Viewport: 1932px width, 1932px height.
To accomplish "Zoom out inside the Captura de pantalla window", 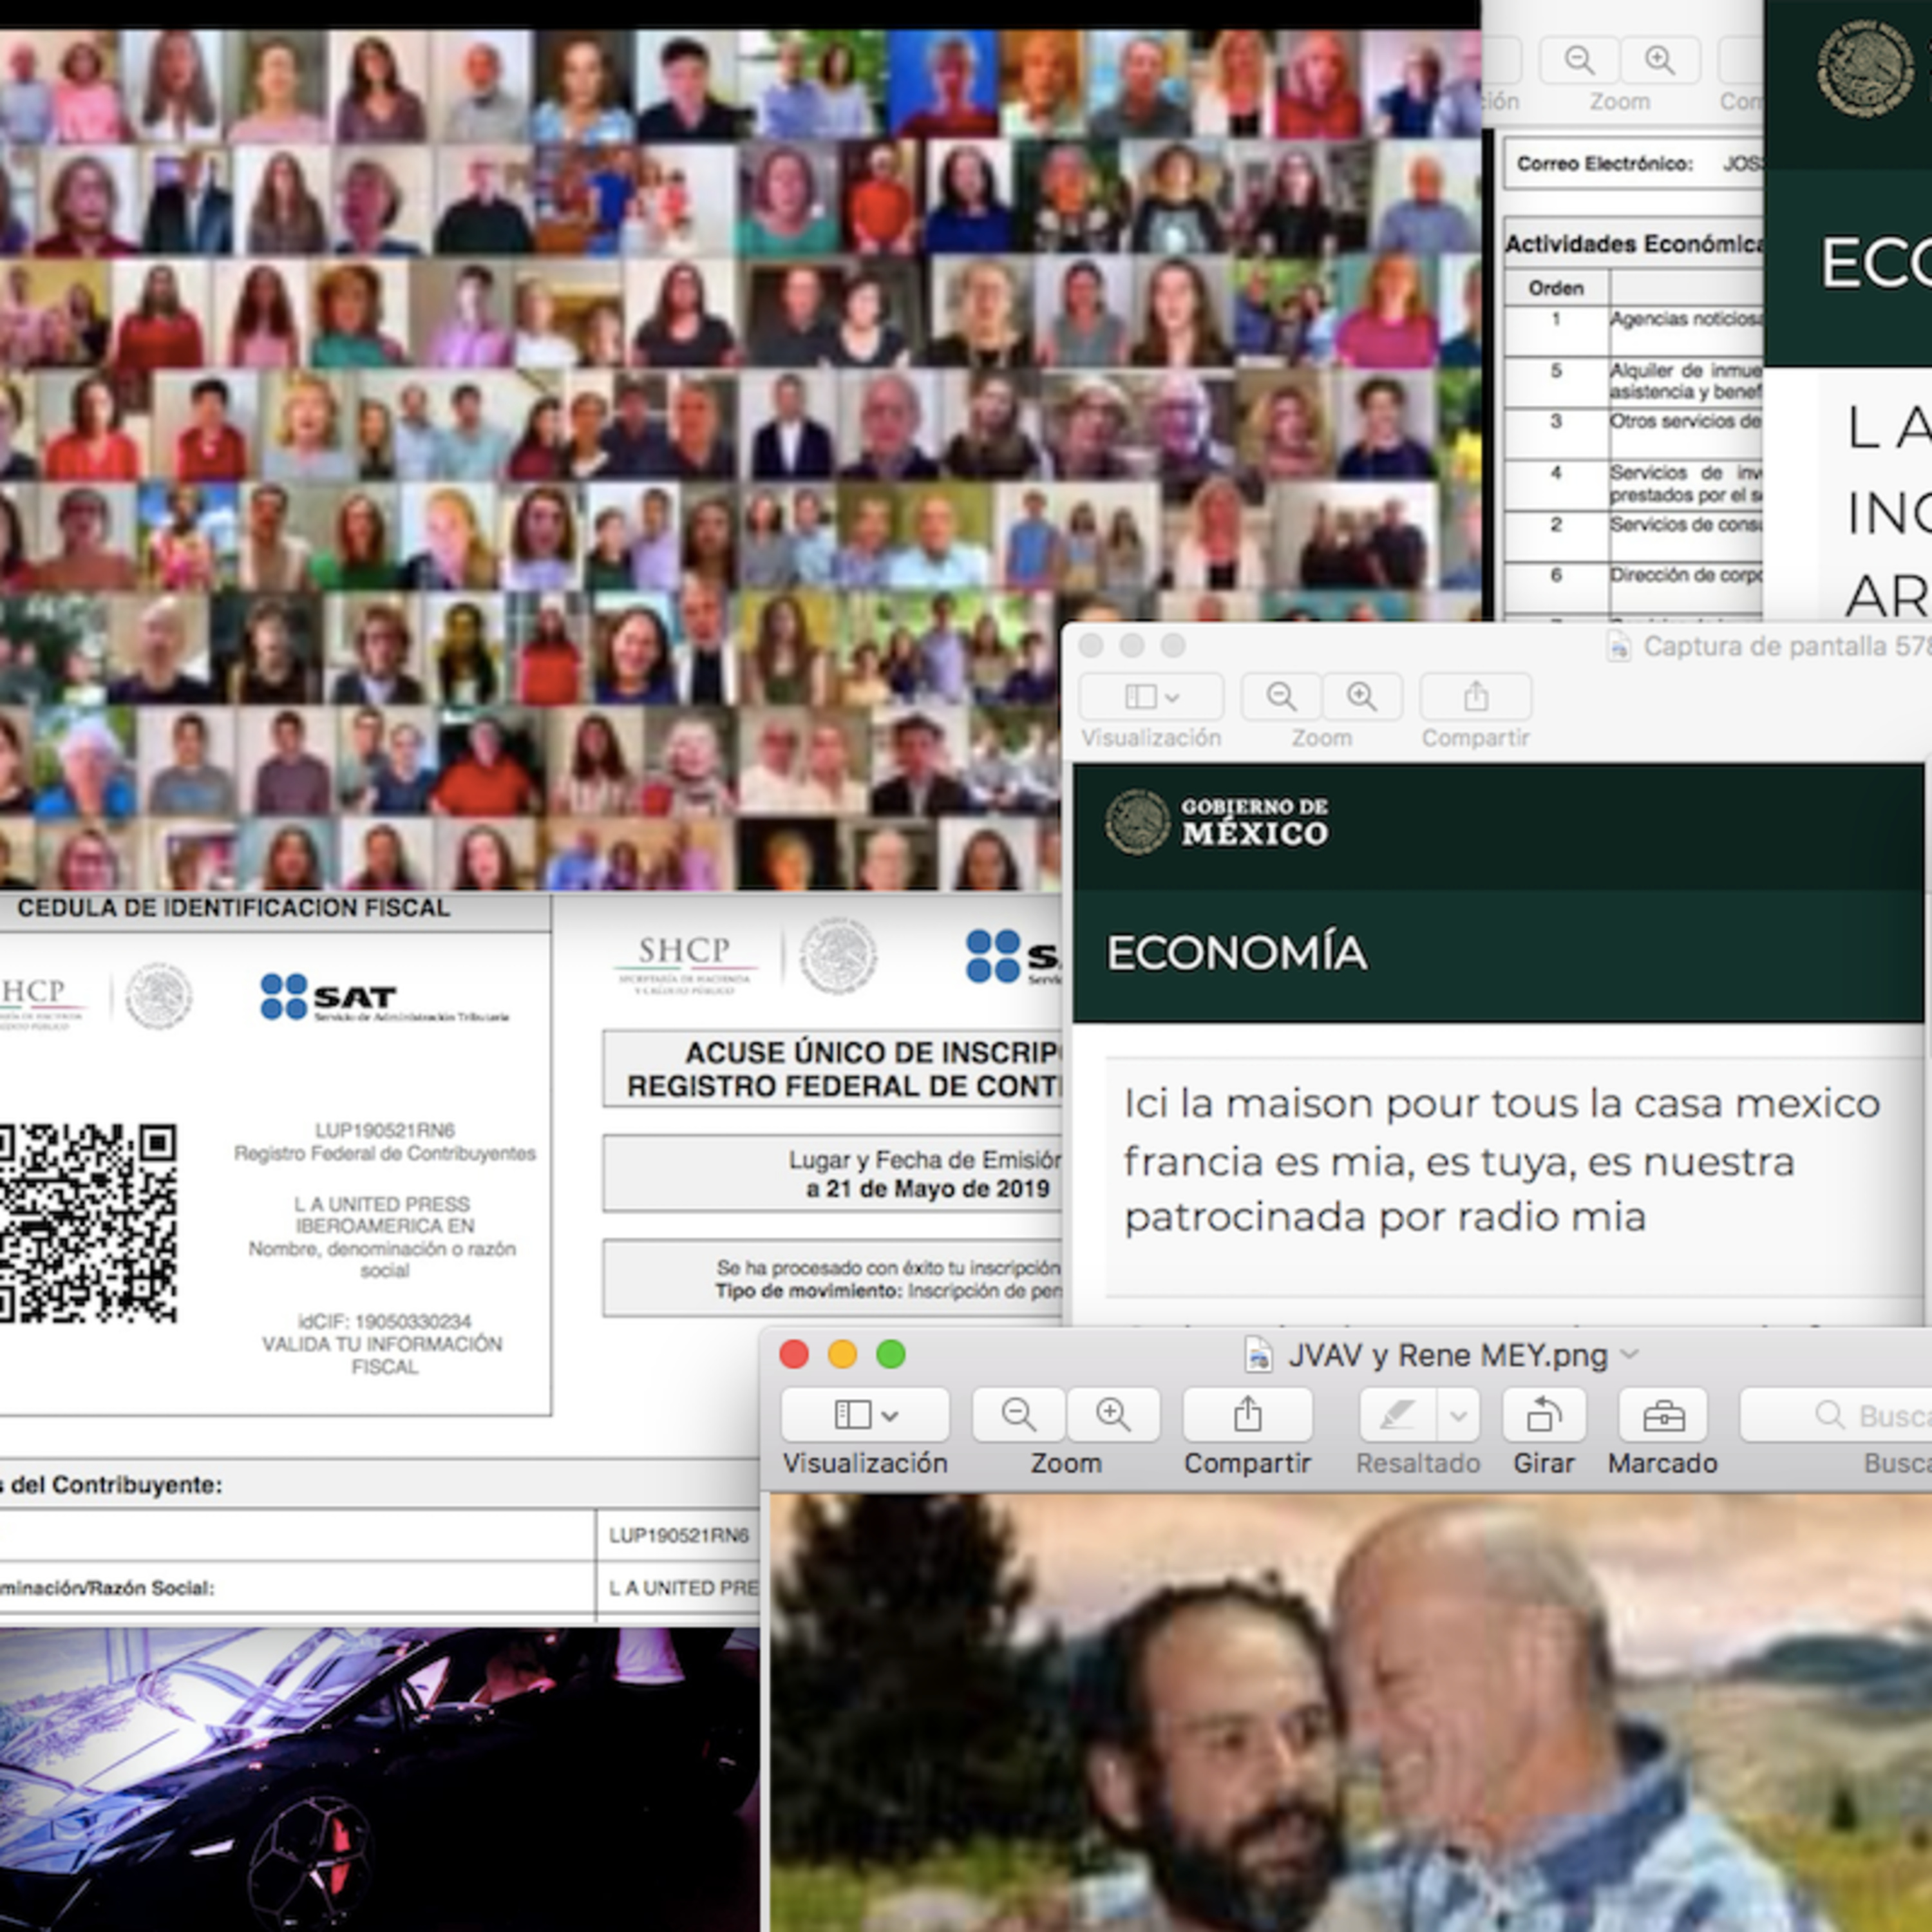I will click(1281, 697).
